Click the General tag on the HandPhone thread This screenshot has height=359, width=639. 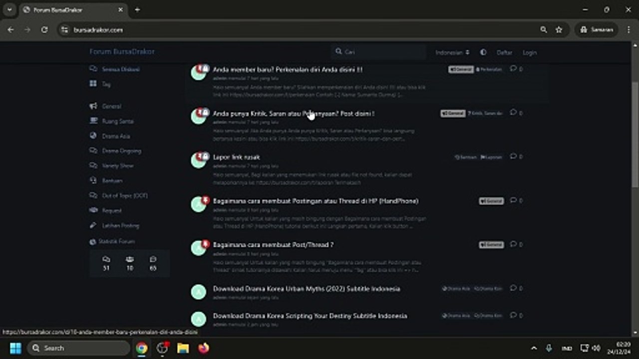coord(491,201)
